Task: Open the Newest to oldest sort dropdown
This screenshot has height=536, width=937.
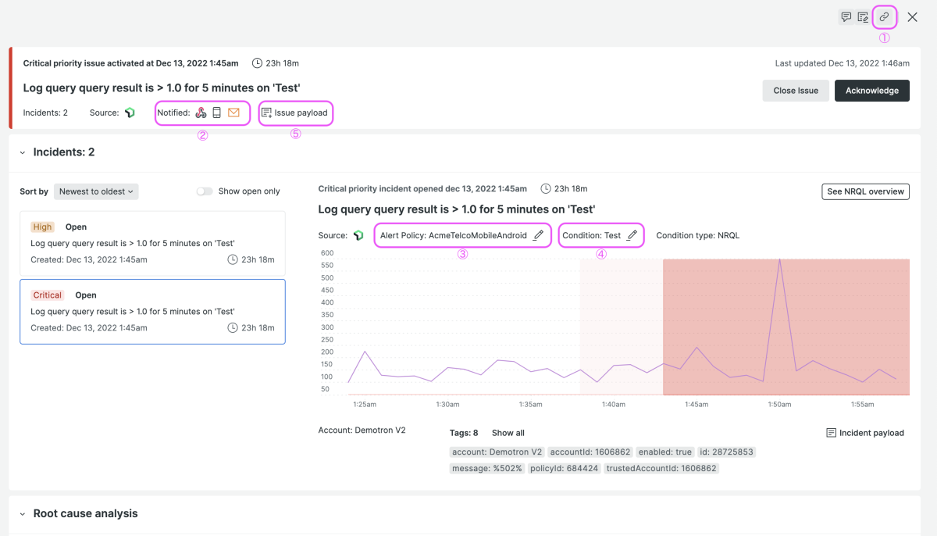Action: pos(97,191)
